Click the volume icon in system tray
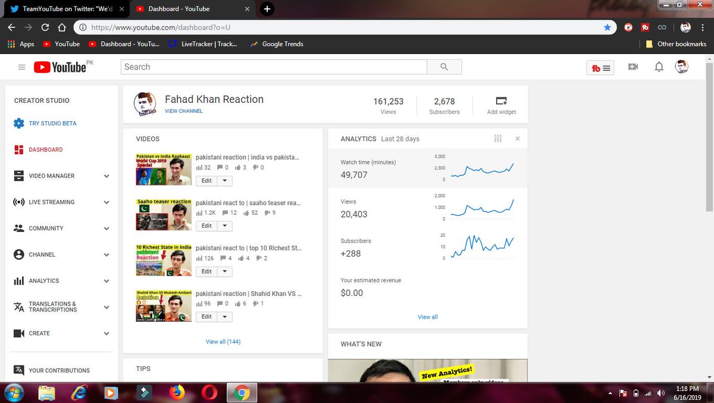This screenshot has width=714, height=403. pos(660,393)
